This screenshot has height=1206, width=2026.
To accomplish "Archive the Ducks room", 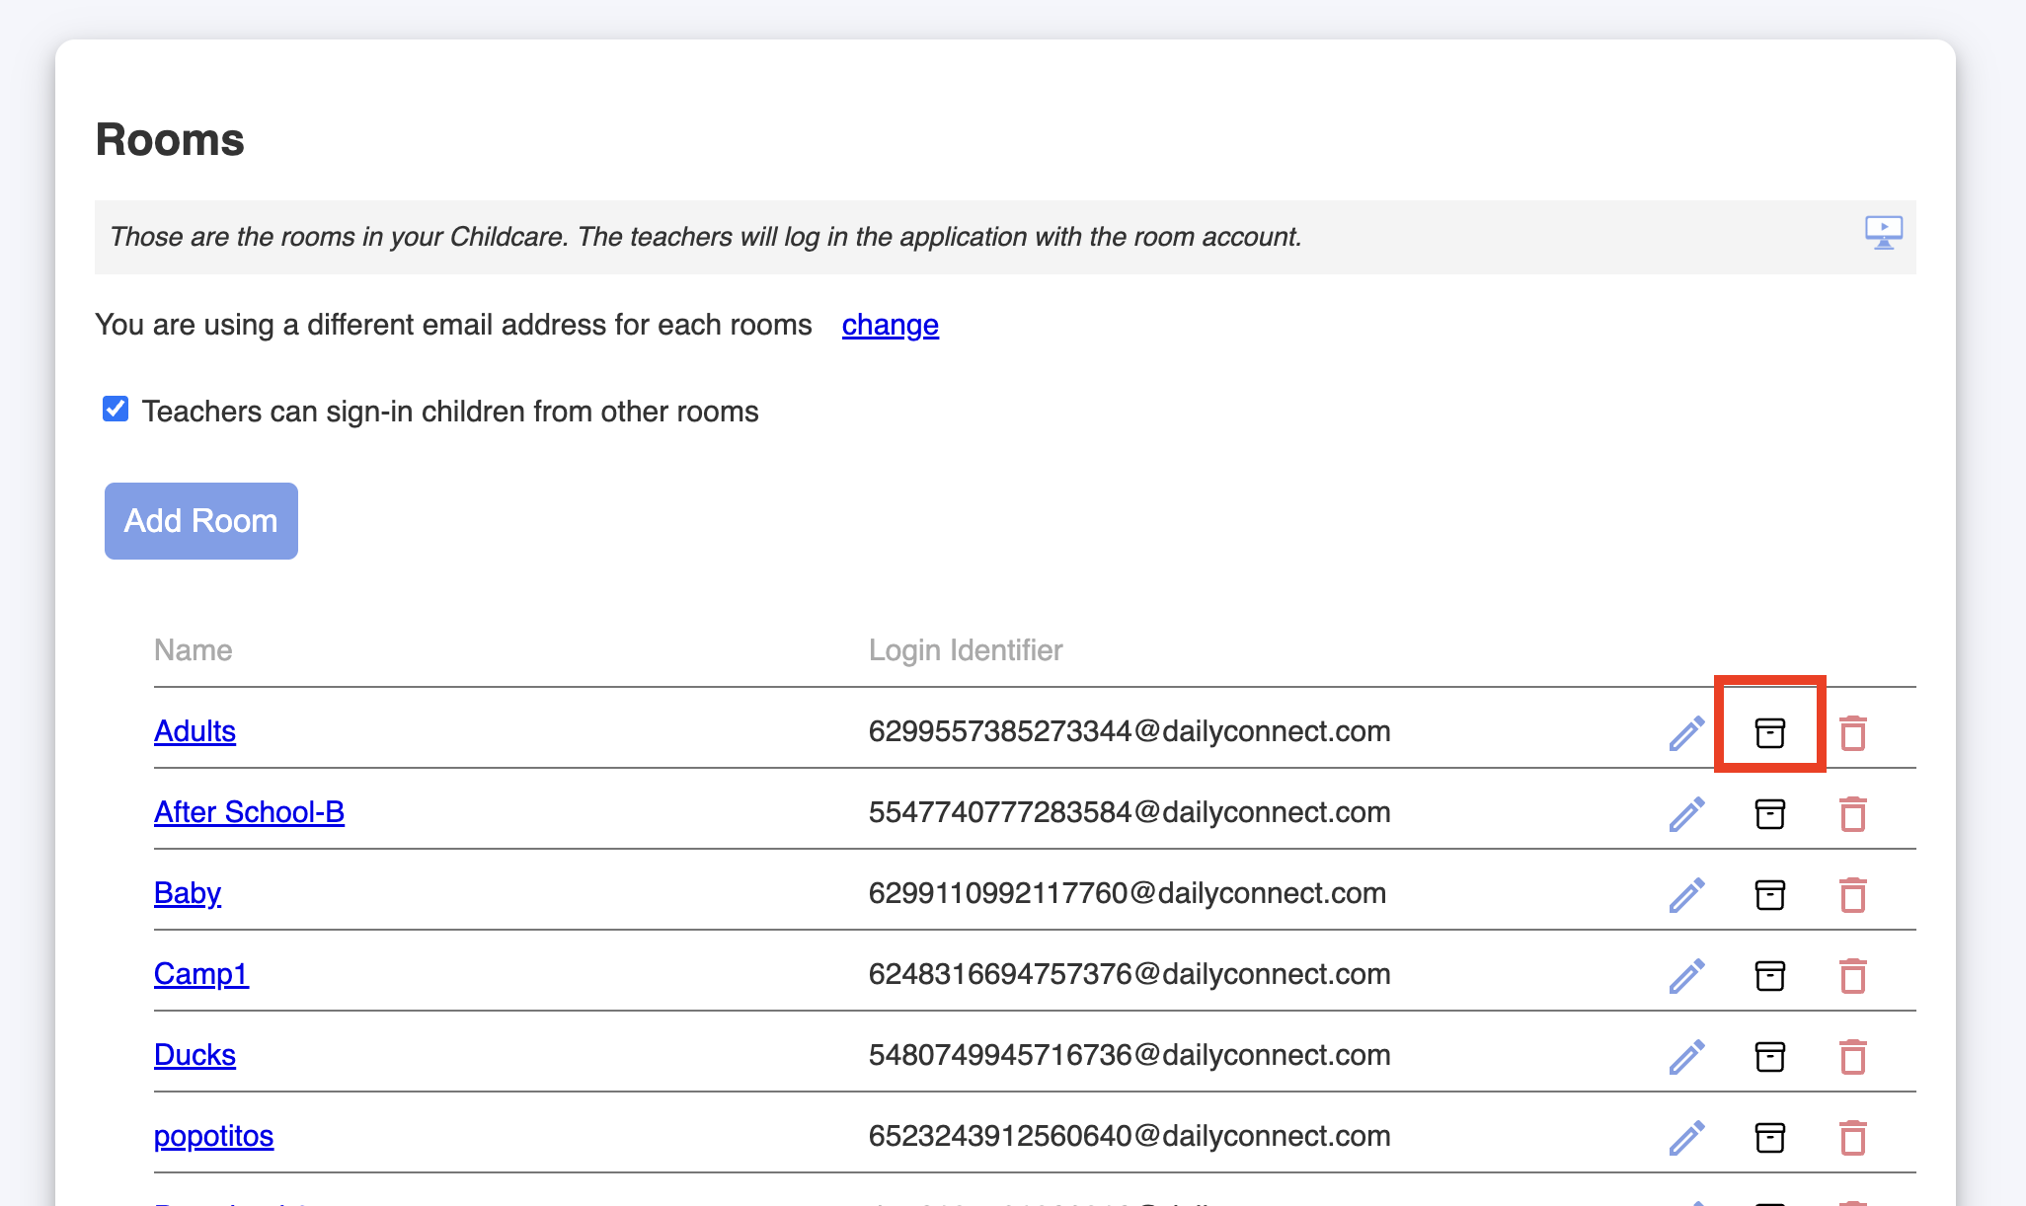I will tap(1769, 1056).
